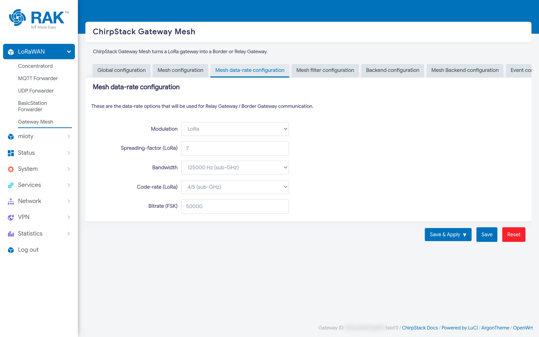Image resolution: width=539 pixels, height=337 pixels.
Task: Open the Code-rate (LoRa) dropdown
Action: [235, 187]
